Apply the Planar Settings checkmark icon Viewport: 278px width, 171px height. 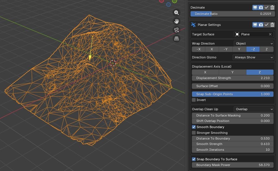[x=267, y=25]
